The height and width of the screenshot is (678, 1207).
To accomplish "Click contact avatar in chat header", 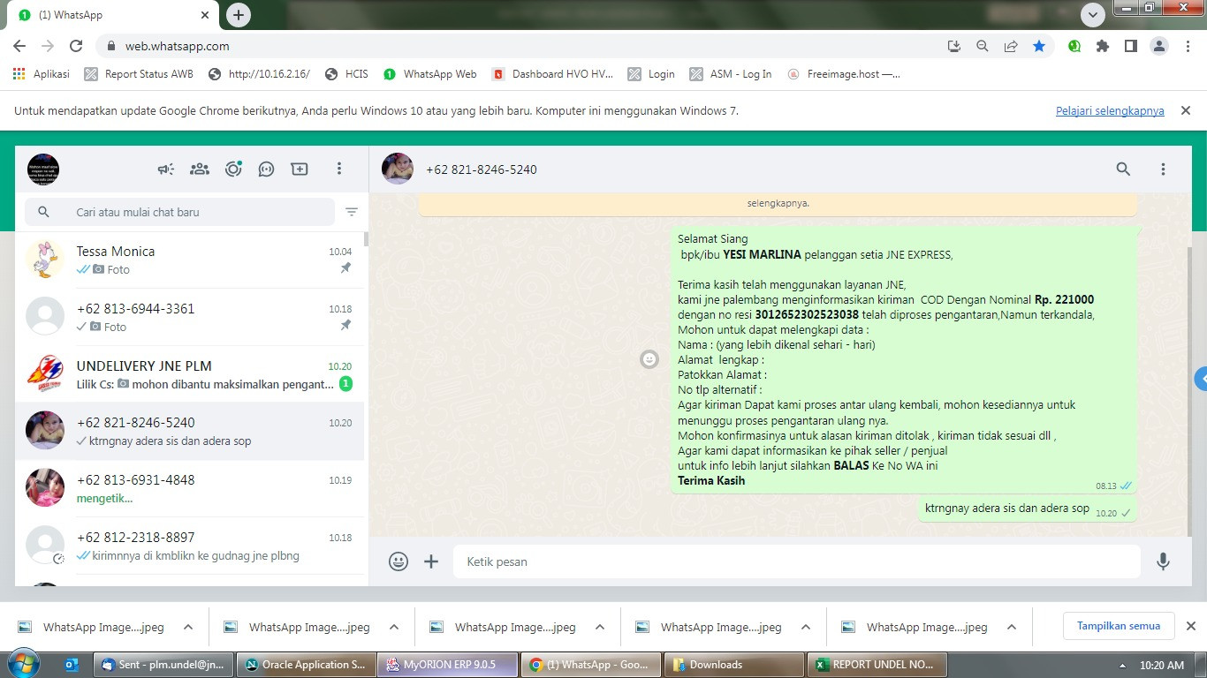I will pyautogui.click(x=398, y=169).
